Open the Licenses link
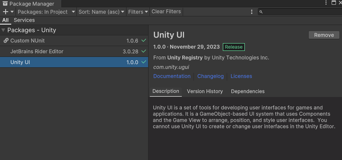Viewport: 342px width, 160px height. coord(241,76)
